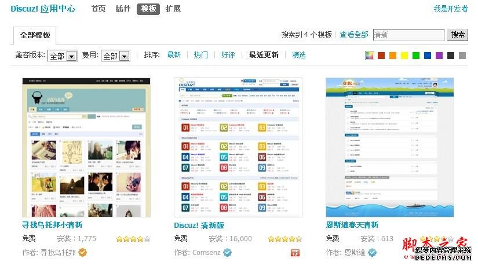The height and width of the screenshot is (266, 478).
Task: Open the Discuz! 清新版 template thumbnail
Action: coord(238,147)
